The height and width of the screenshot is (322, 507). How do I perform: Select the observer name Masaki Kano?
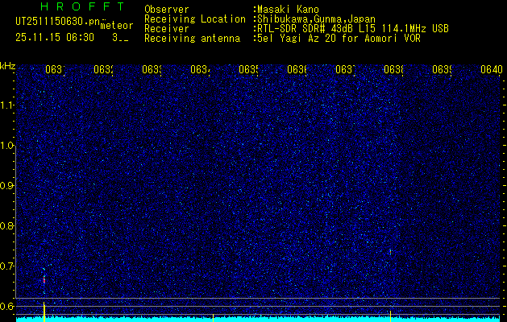point(288,10)
